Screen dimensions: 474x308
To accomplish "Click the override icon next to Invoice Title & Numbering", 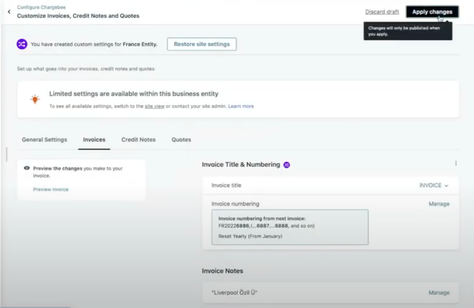I will tap(287, 165).
